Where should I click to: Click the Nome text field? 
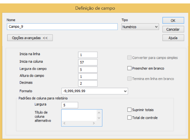tap(62, 27)
